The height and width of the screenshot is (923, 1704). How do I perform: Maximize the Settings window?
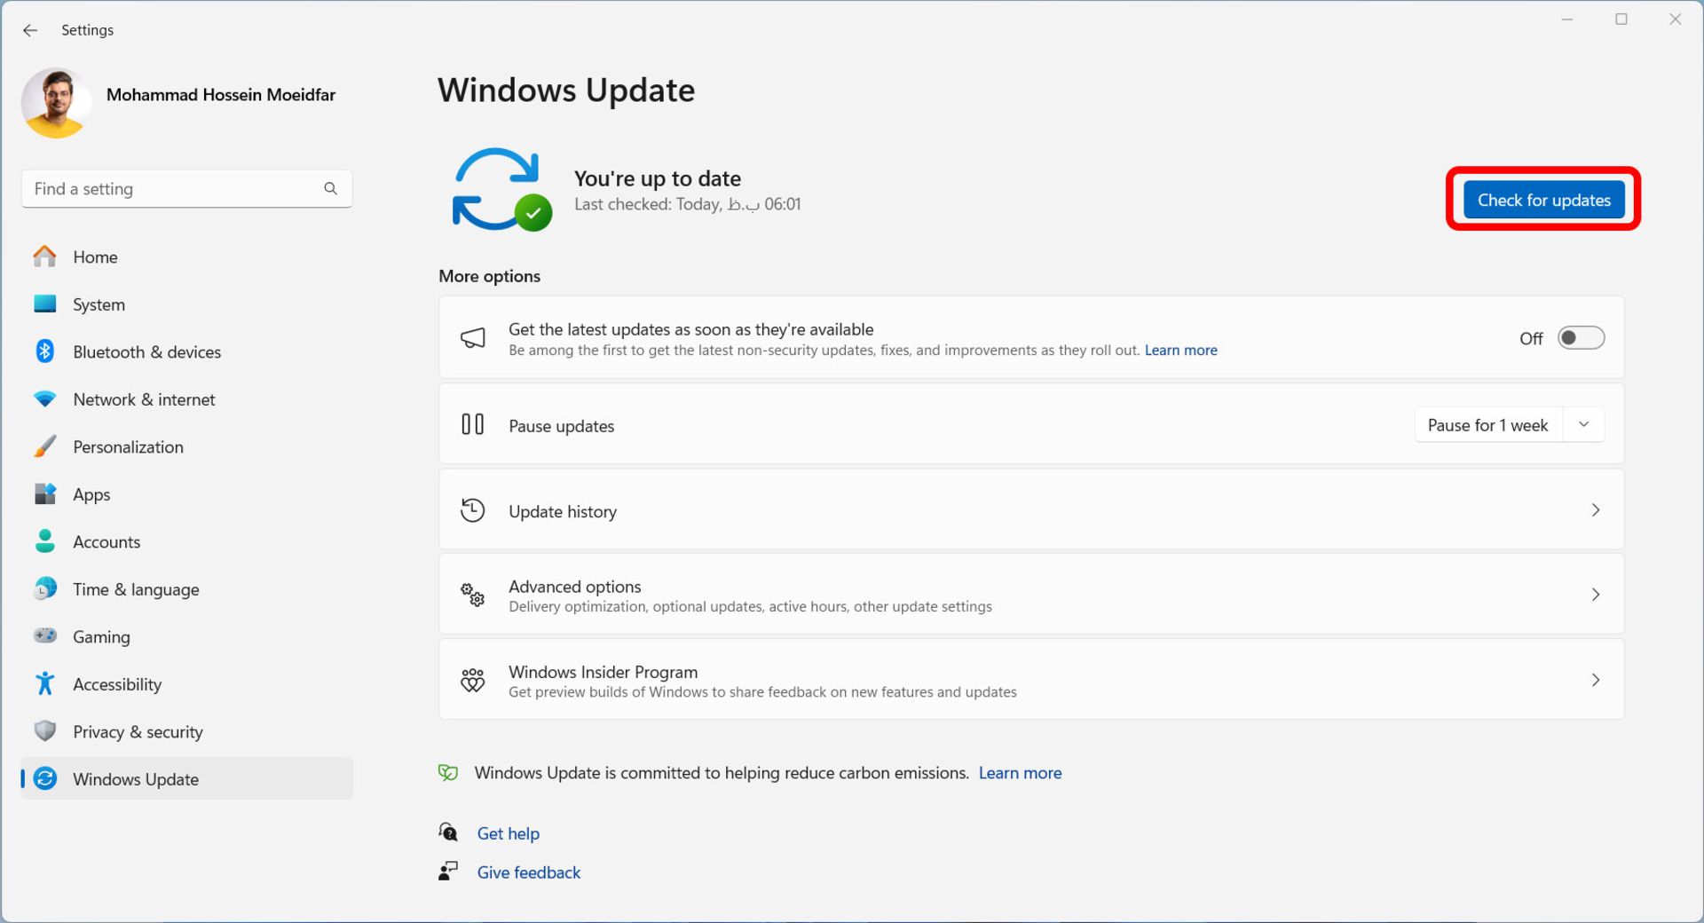pos(1621,20)
